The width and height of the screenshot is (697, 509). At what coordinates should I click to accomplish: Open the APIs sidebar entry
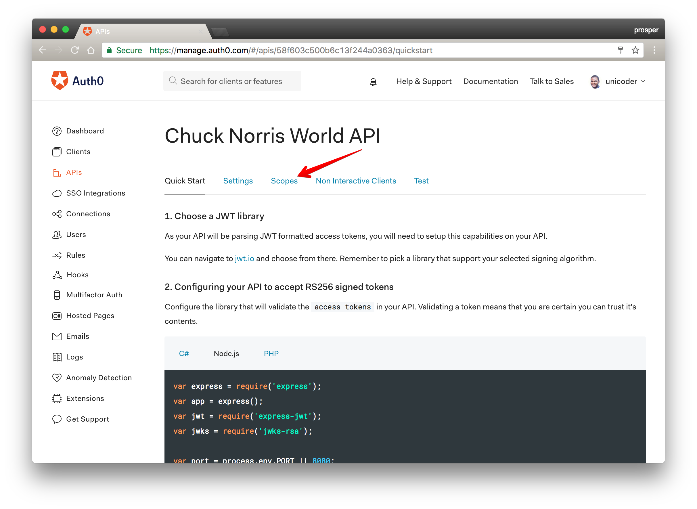click(74, 173)
